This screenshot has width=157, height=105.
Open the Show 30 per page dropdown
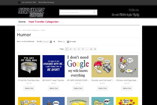pos(66,41)
